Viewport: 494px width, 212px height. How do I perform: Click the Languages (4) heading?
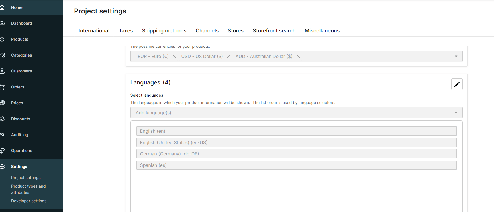pyautogui.click(x=150, y=82)
